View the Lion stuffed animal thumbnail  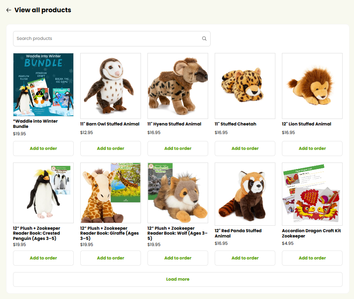point(312,86)
